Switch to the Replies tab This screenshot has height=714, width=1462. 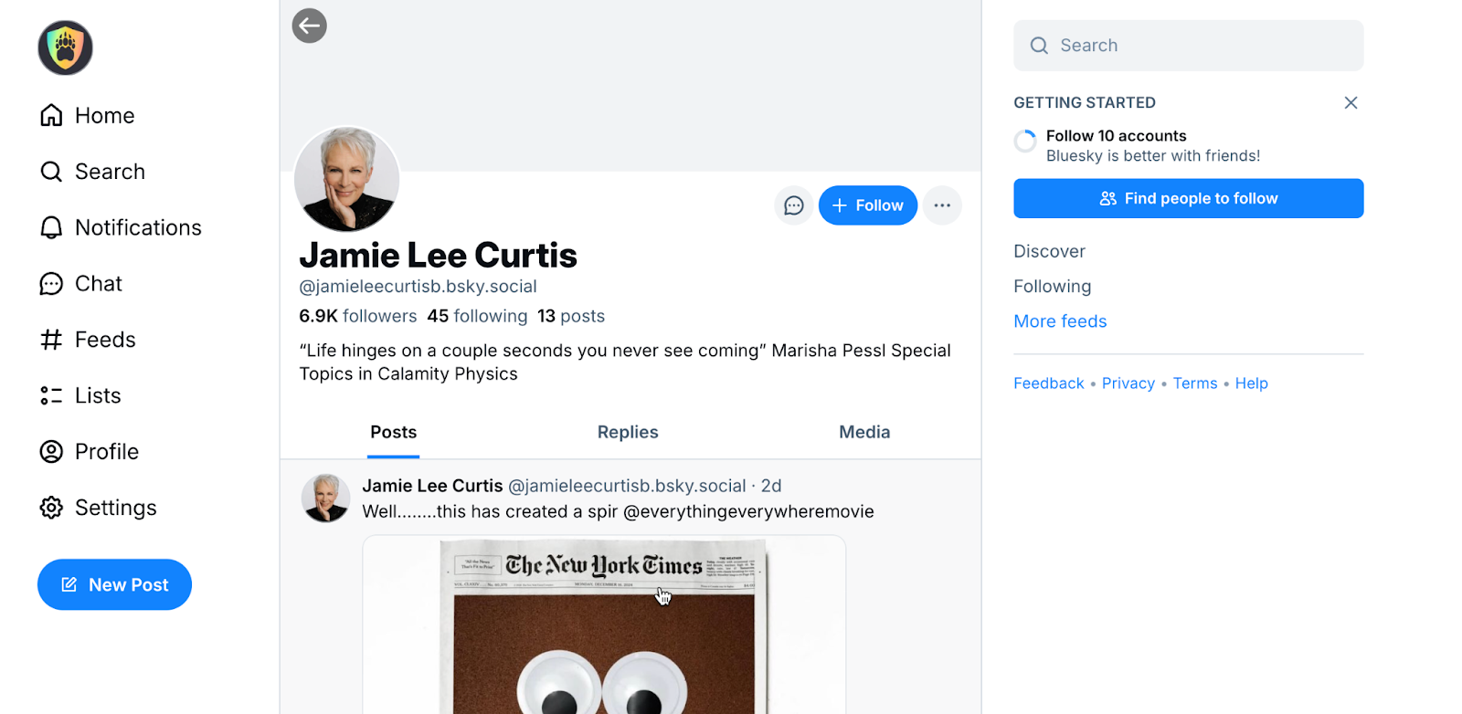click(628, 432)
